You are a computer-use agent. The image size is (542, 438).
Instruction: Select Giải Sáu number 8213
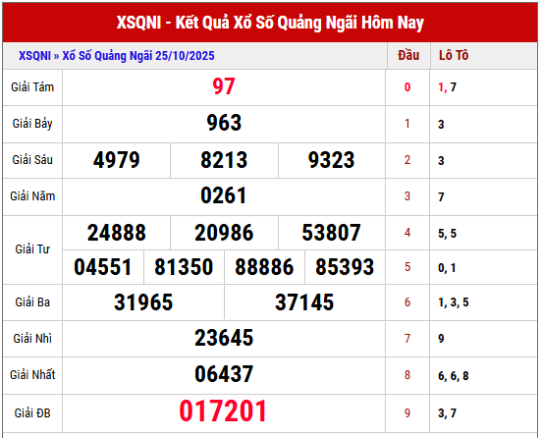224,160
